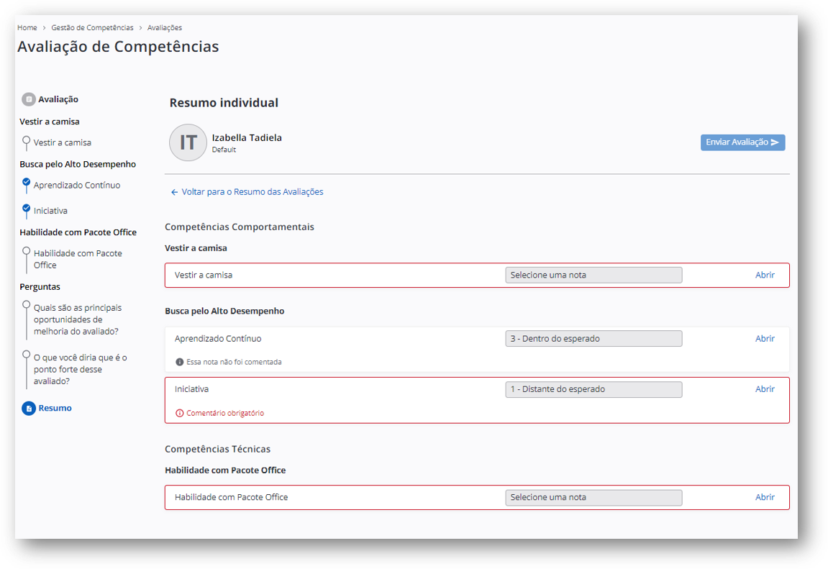Image resolution: width=828 pixels, height=569 pixels.
Task: Open the Iniciativa rating dropdown
Action: coord(593,389)
